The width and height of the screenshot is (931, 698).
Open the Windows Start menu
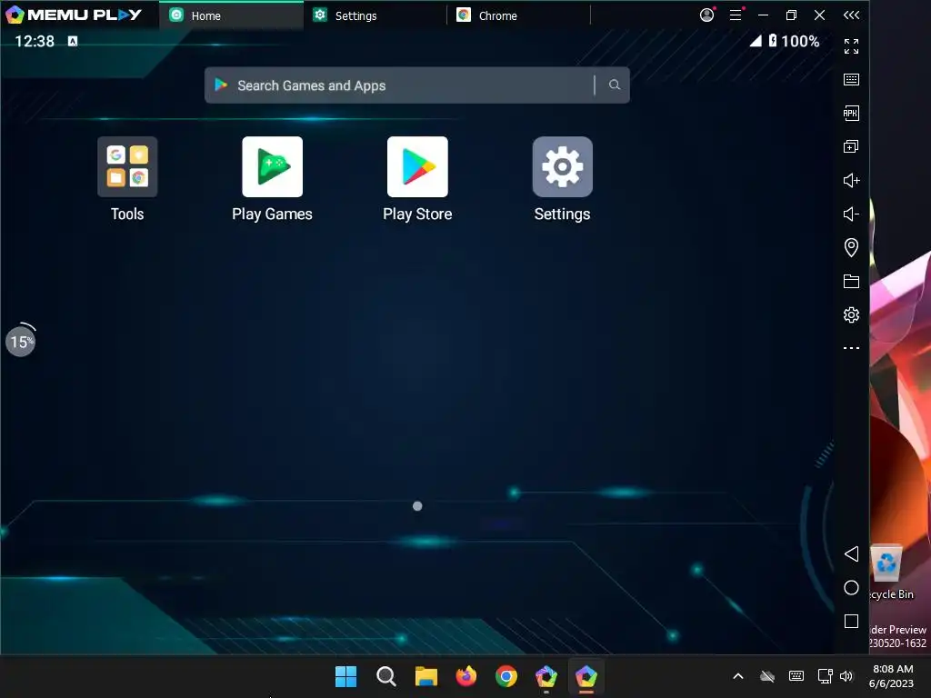pos(345,676)
